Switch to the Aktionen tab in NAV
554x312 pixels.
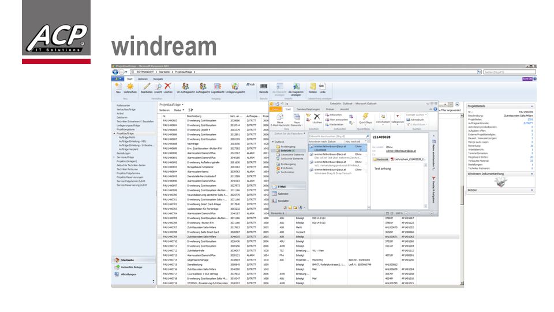[143, 79]
